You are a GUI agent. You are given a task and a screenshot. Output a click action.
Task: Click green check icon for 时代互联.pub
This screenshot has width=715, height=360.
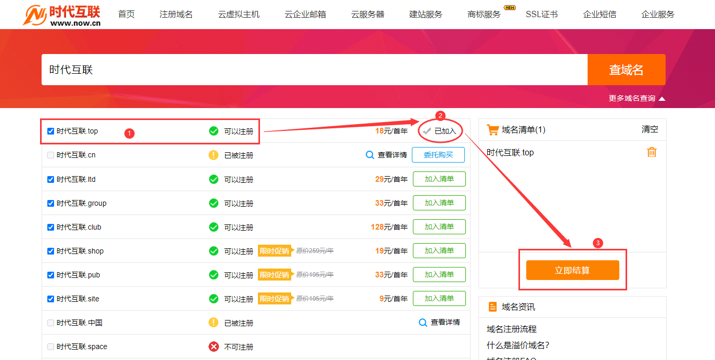click(213, 275)
